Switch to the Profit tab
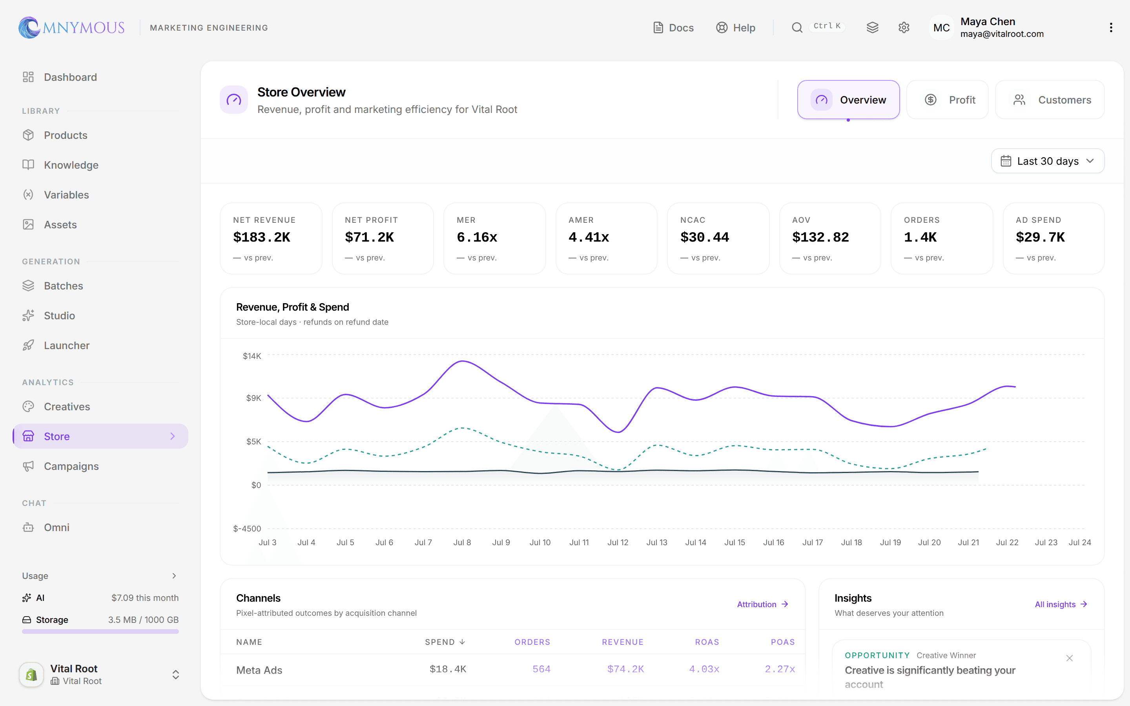This screenshot has width=1130, height=706. [x=947, y=100]
